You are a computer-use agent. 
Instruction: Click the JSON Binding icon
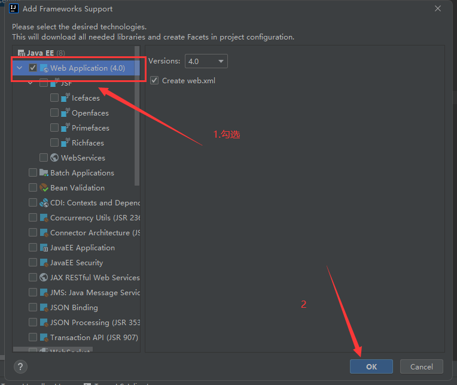click(44, 307)
